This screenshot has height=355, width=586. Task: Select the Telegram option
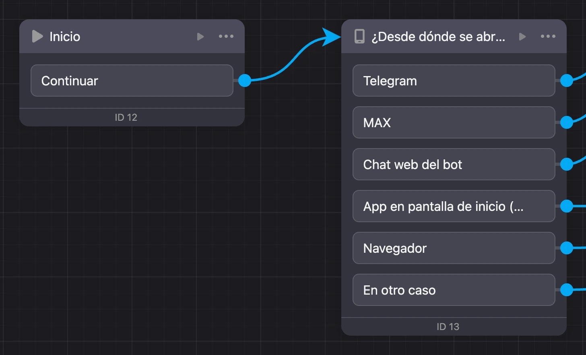(454, 80)
